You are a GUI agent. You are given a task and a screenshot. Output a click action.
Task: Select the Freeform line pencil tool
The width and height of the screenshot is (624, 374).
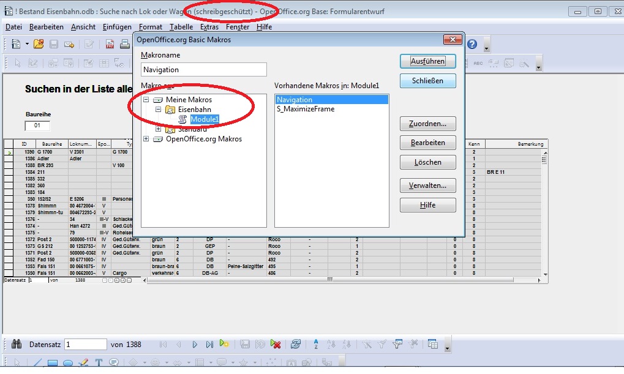pos(83,362)
